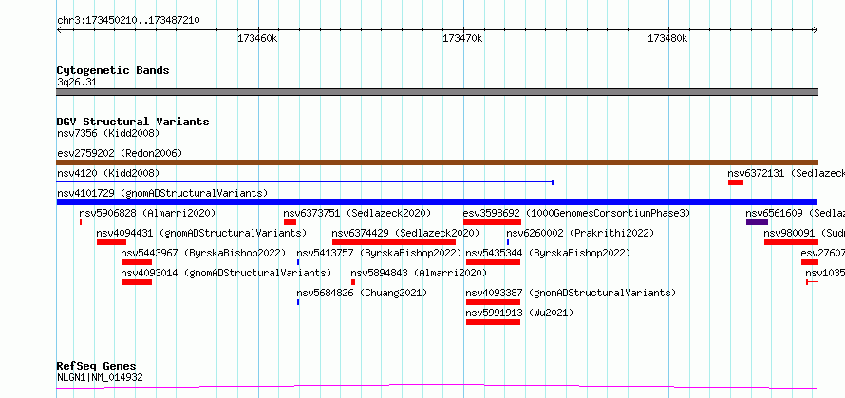Click the gray 3q26.31 cytogenetic band bar
Viewport: 845px width, 398px height.
tap(437, 92)
